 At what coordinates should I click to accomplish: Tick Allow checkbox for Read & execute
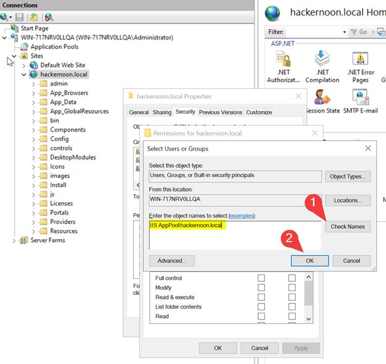(261, 297)
